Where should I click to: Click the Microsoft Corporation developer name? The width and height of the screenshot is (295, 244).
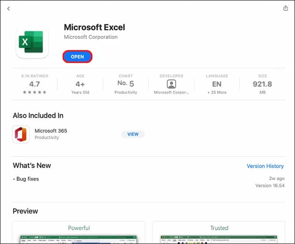(x=91, y=37)
